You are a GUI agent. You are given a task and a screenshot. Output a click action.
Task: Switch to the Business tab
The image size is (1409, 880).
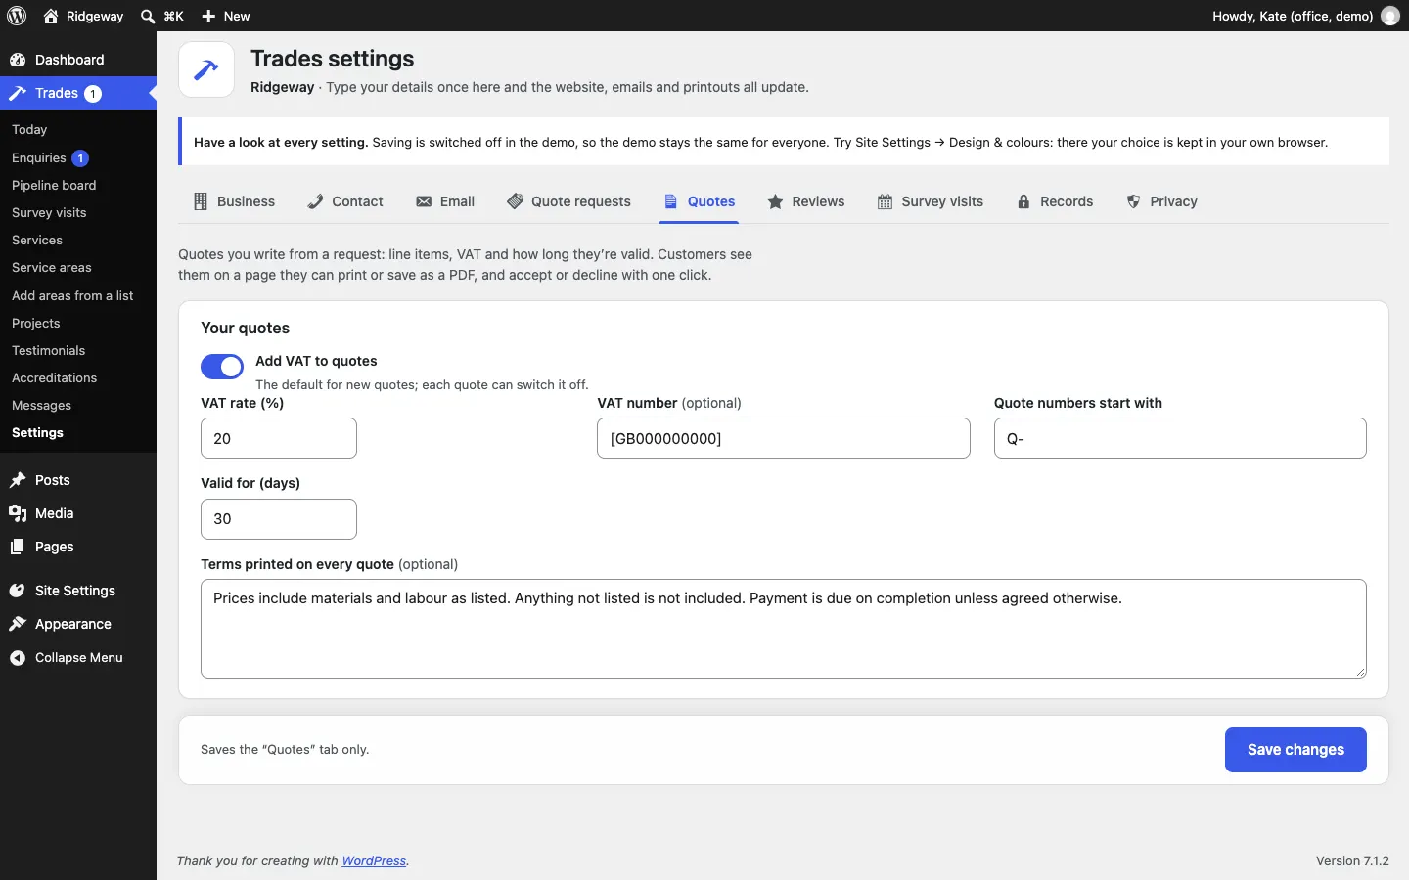pos(234,201)
